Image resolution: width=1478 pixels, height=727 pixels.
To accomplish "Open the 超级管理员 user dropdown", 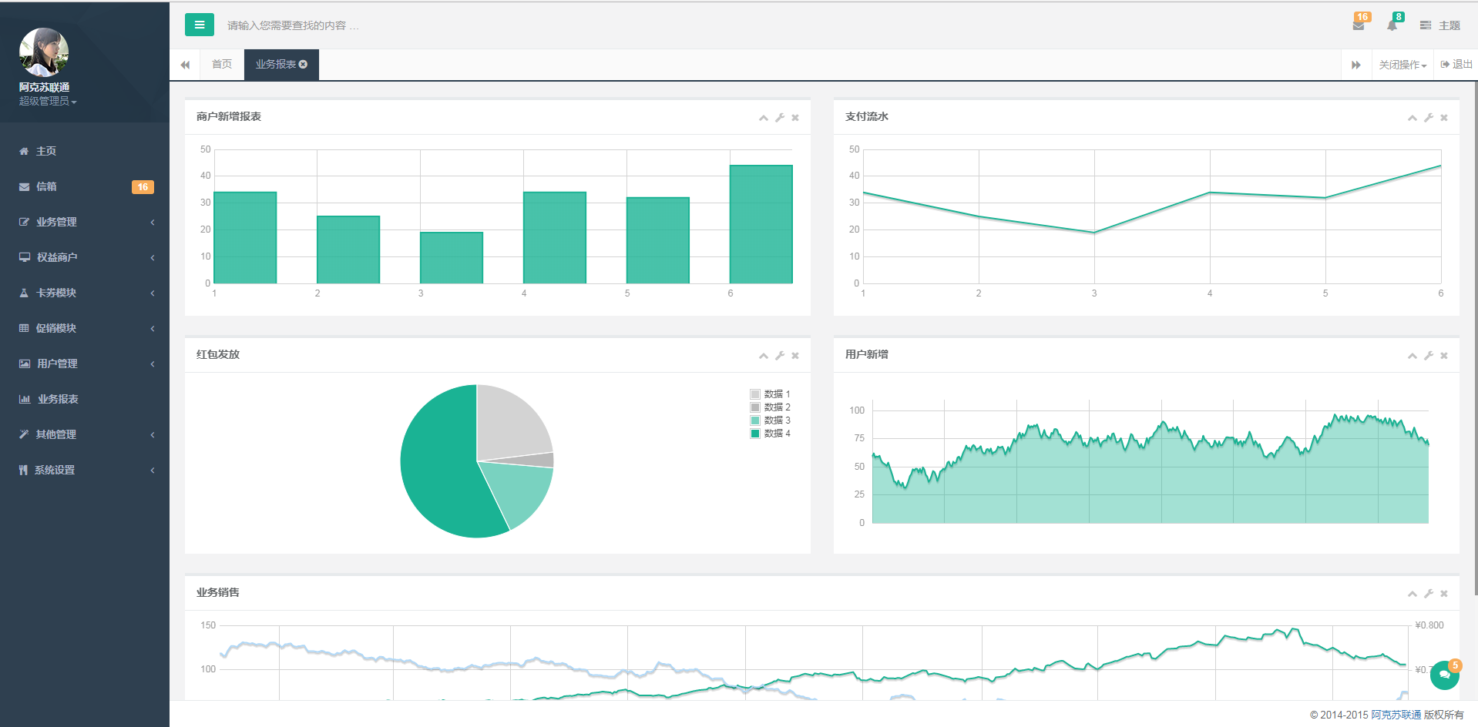I will [x=48, y=101].
